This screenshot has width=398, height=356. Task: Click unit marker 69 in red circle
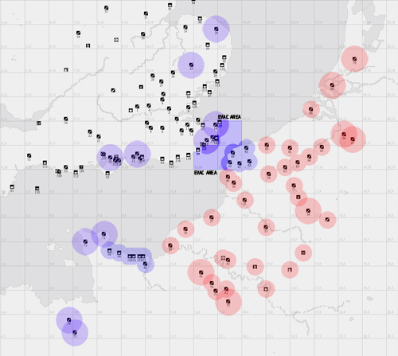pyautogui.click(x=332, y=85)
